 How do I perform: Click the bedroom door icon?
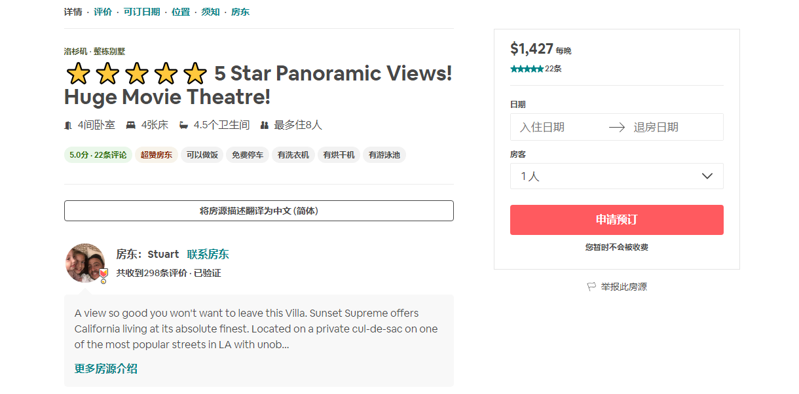click(68, 125)
